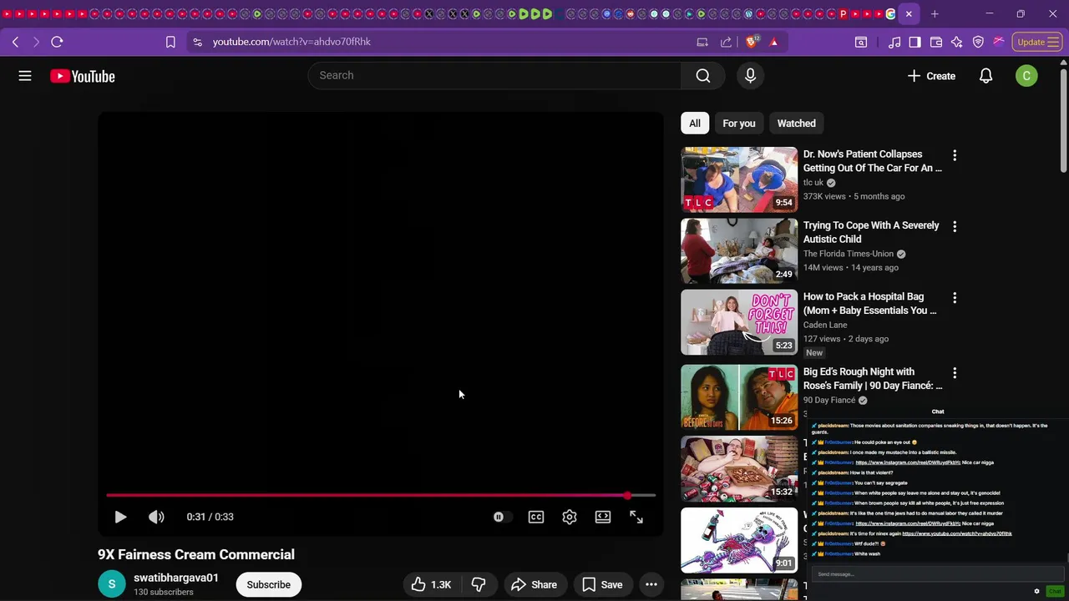
Task: Open the swatibhargava01 channel name link
Action: click(176, 578)
